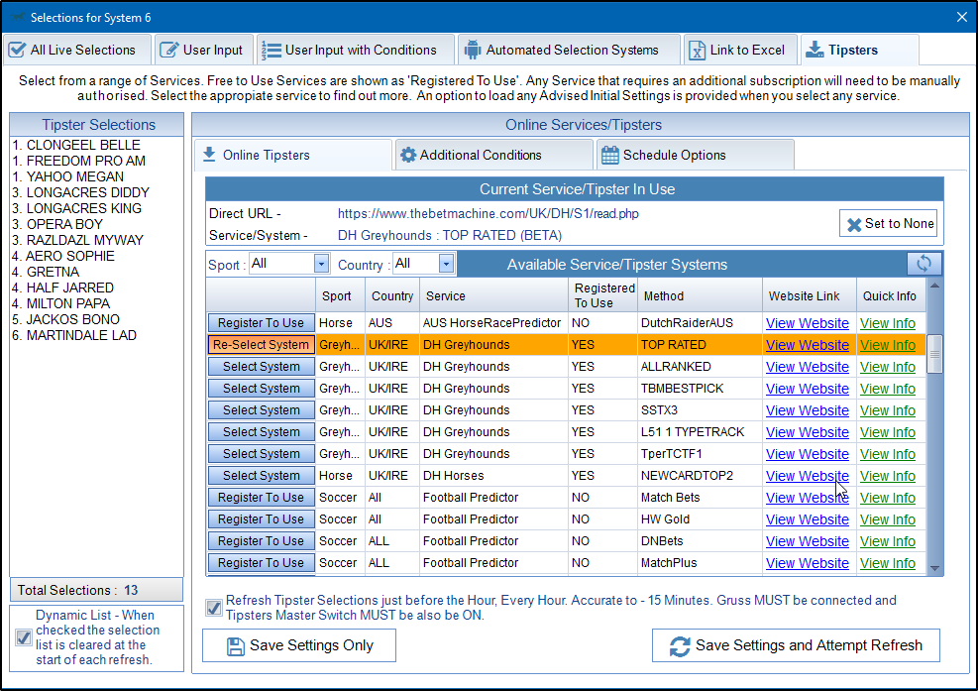
Task: Open the Sport filter dropdown
Action: tap(321, 264)
